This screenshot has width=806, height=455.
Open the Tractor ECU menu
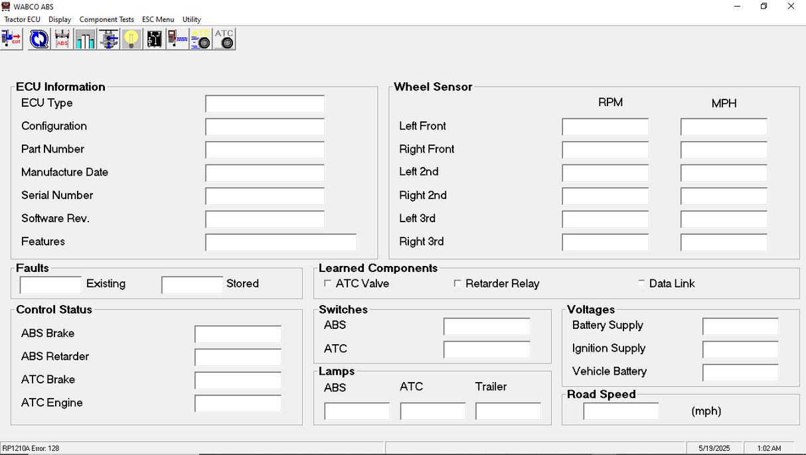22,19
